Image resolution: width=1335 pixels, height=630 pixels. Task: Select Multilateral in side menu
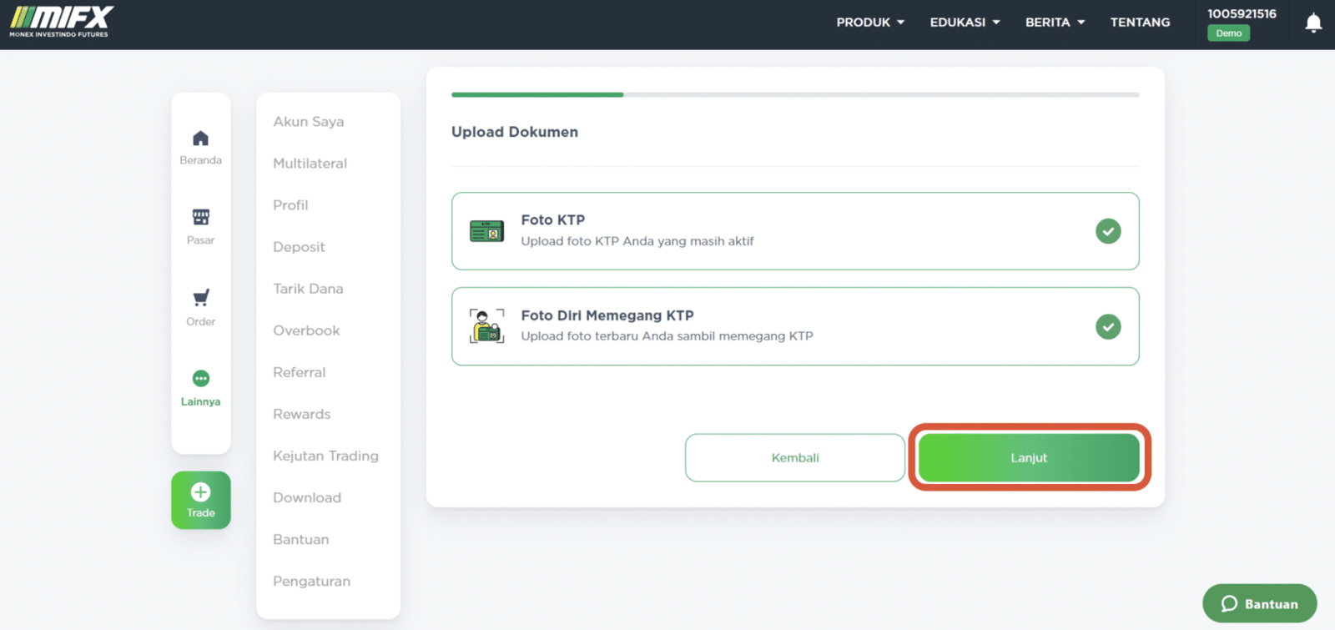310,164
